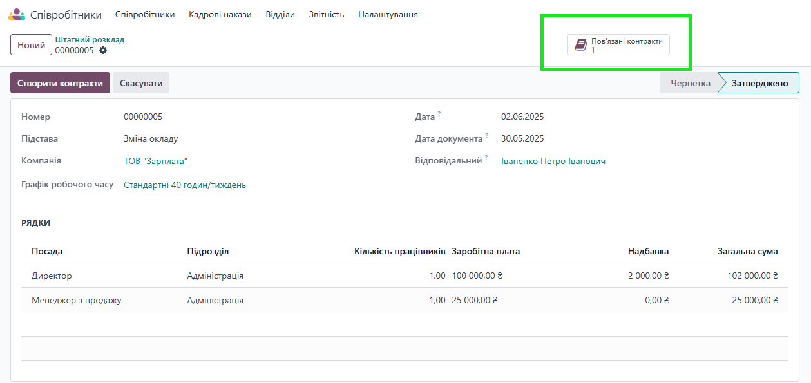Click the Підстава value Зміна окладу
Image resolution: width=811 pixels, height=383 pixels.
pyautogui.click(x=151, y=138)
